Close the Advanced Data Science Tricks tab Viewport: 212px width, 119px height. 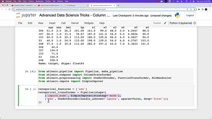tap(114, 6)
